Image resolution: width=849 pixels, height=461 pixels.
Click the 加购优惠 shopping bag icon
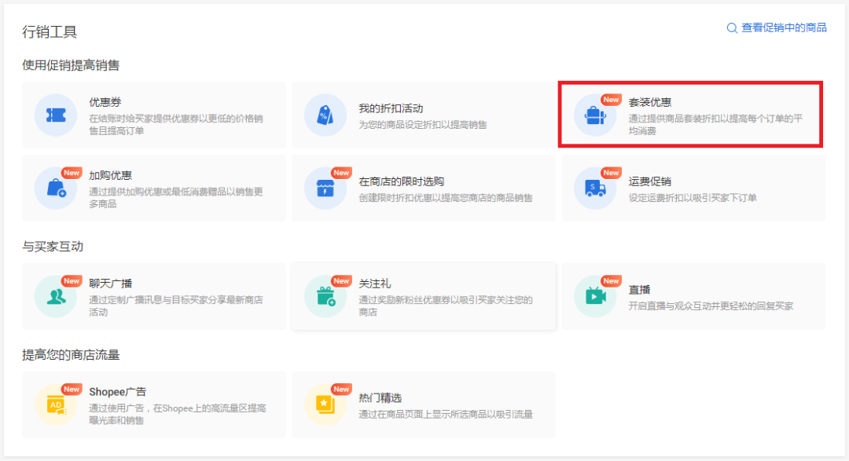pyautogui.click(x=56, y=188)
